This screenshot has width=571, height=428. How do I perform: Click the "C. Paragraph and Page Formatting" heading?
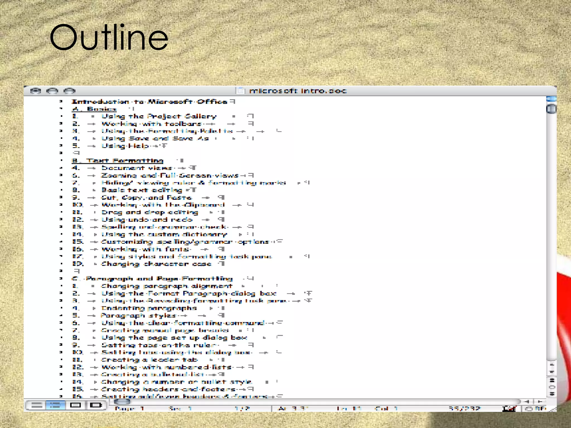[152, 279]
